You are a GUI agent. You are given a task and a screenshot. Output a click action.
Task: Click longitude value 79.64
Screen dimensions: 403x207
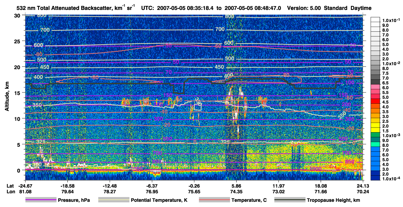(x=67, y=191)
